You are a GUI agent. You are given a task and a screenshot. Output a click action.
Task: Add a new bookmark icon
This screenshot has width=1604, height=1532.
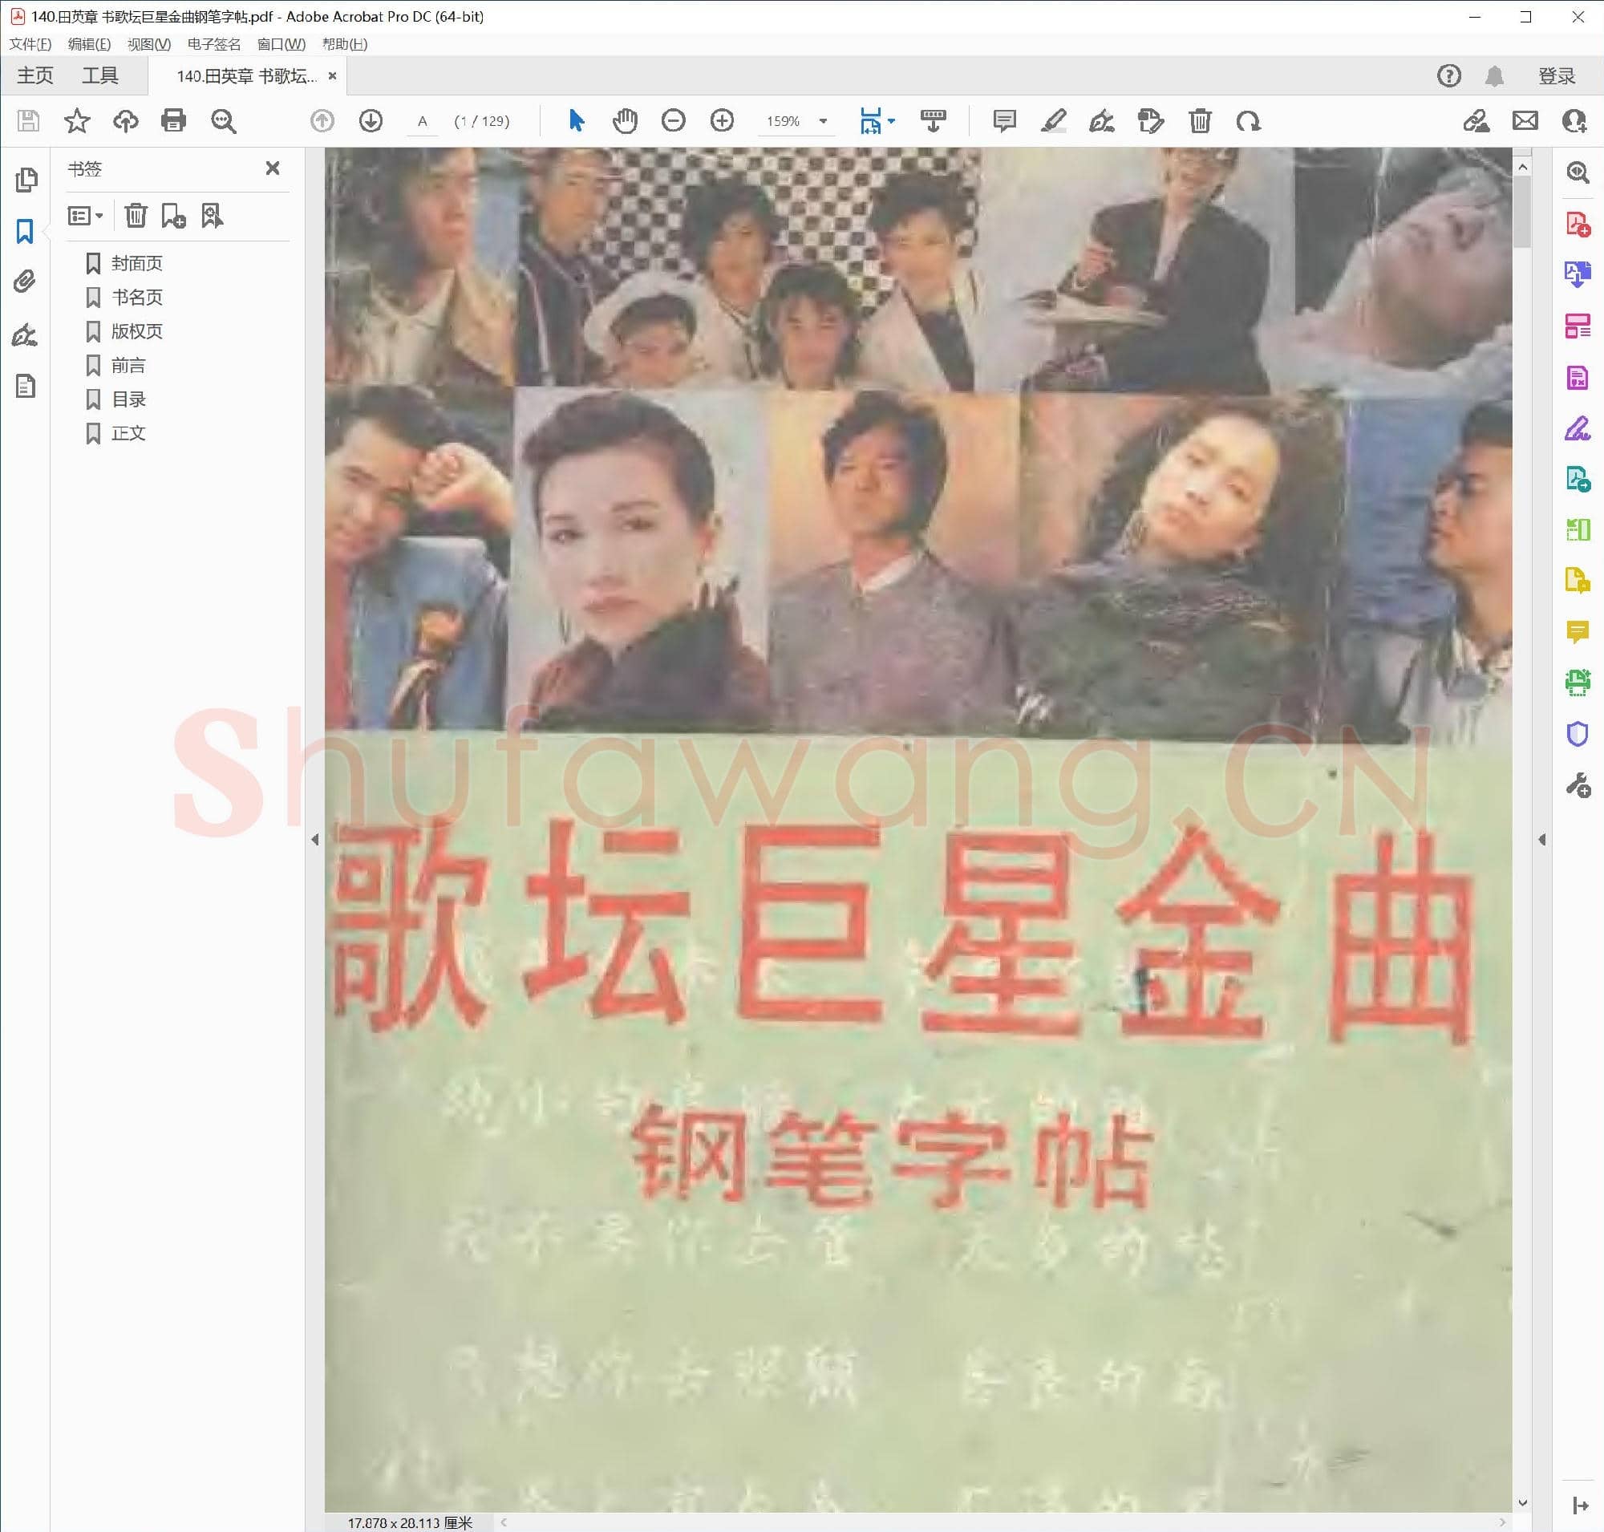click(x=173, y=216)
